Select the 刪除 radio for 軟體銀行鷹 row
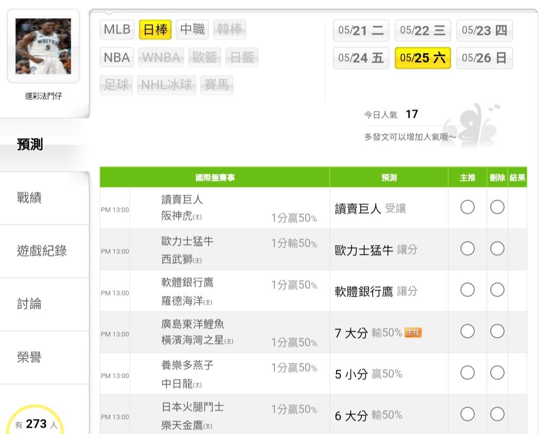This screenshot has width=555, height=434. [497, 290]
